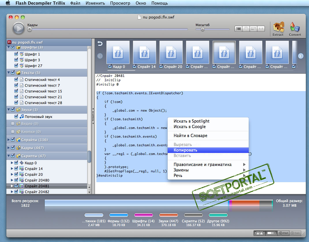Uncheck the Статический текст 15 checkbox

pos(16,91)
